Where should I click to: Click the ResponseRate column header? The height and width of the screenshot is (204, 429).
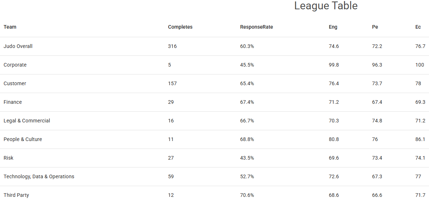point(256,27)
